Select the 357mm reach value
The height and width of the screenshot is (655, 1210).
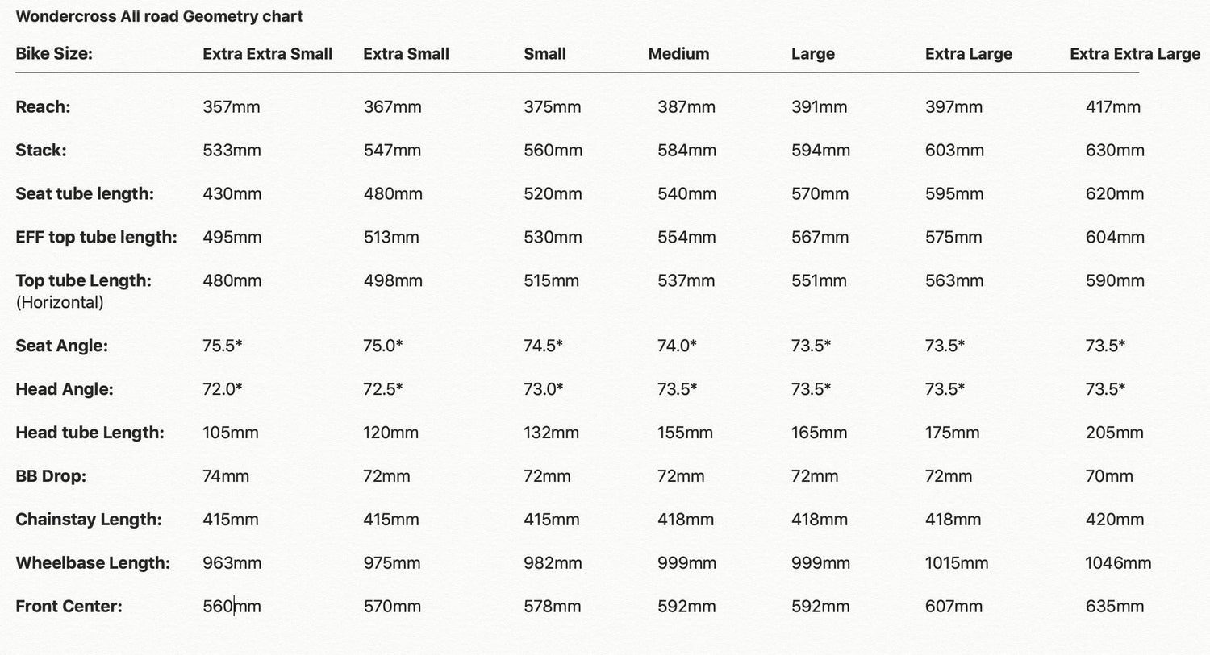click(232, 107)
